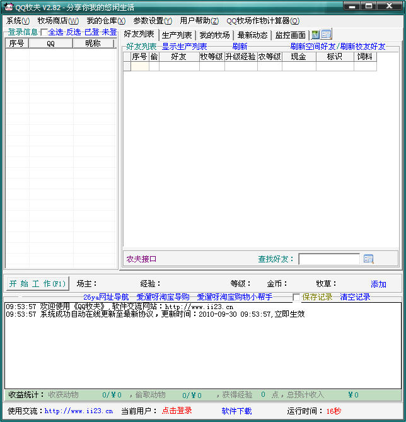This screenshot has height=422, width=406.
Task: Switch to the 我的牧场 tab
Action: point(215,35)
